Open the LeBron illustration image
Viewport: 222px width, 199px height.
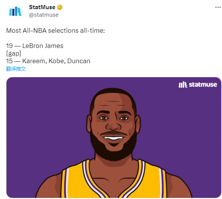coord(114,137)
